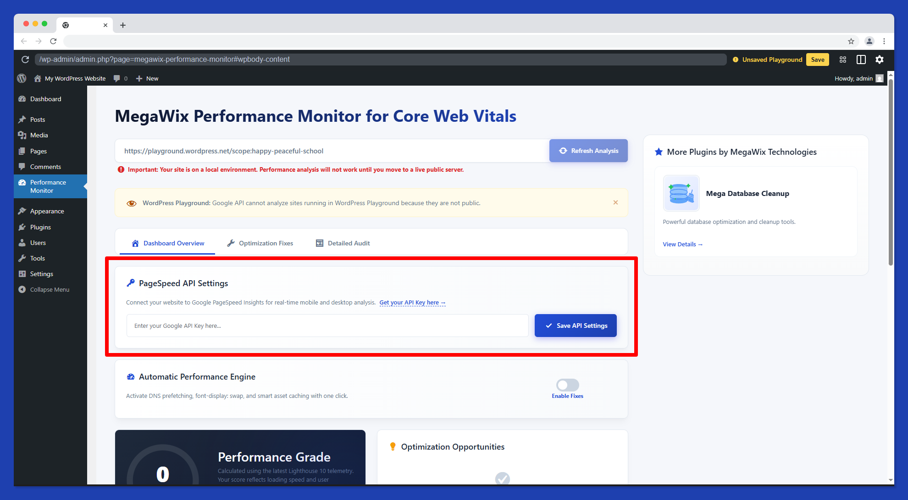Switch to the Optimization Fixes tab
This screenshot has width=908, height=500.
pos(260,243)
